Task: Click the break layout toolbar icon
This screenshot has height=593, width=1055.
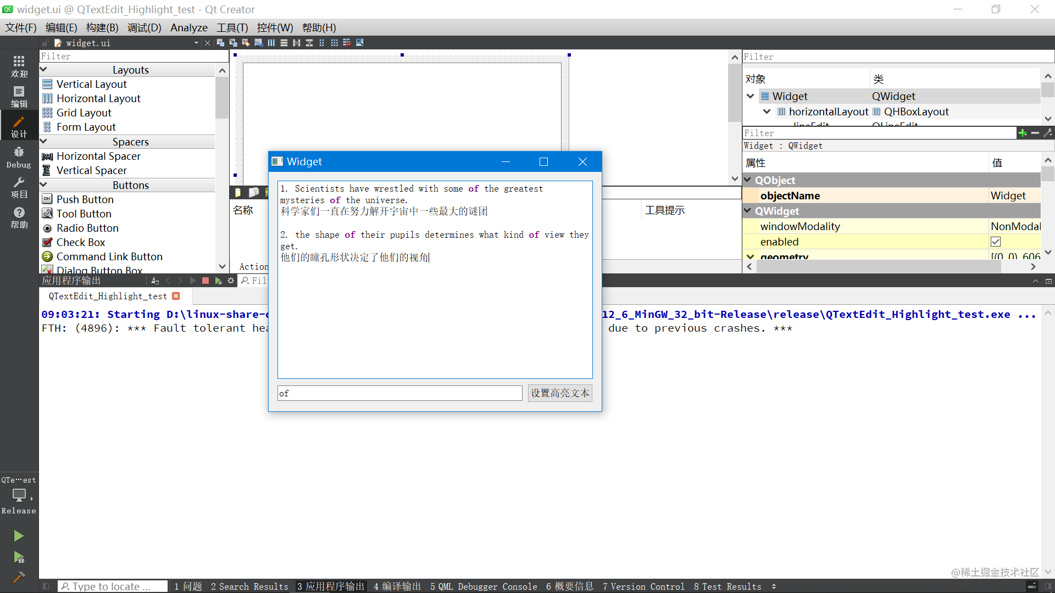Action: (x=347, y=43)
